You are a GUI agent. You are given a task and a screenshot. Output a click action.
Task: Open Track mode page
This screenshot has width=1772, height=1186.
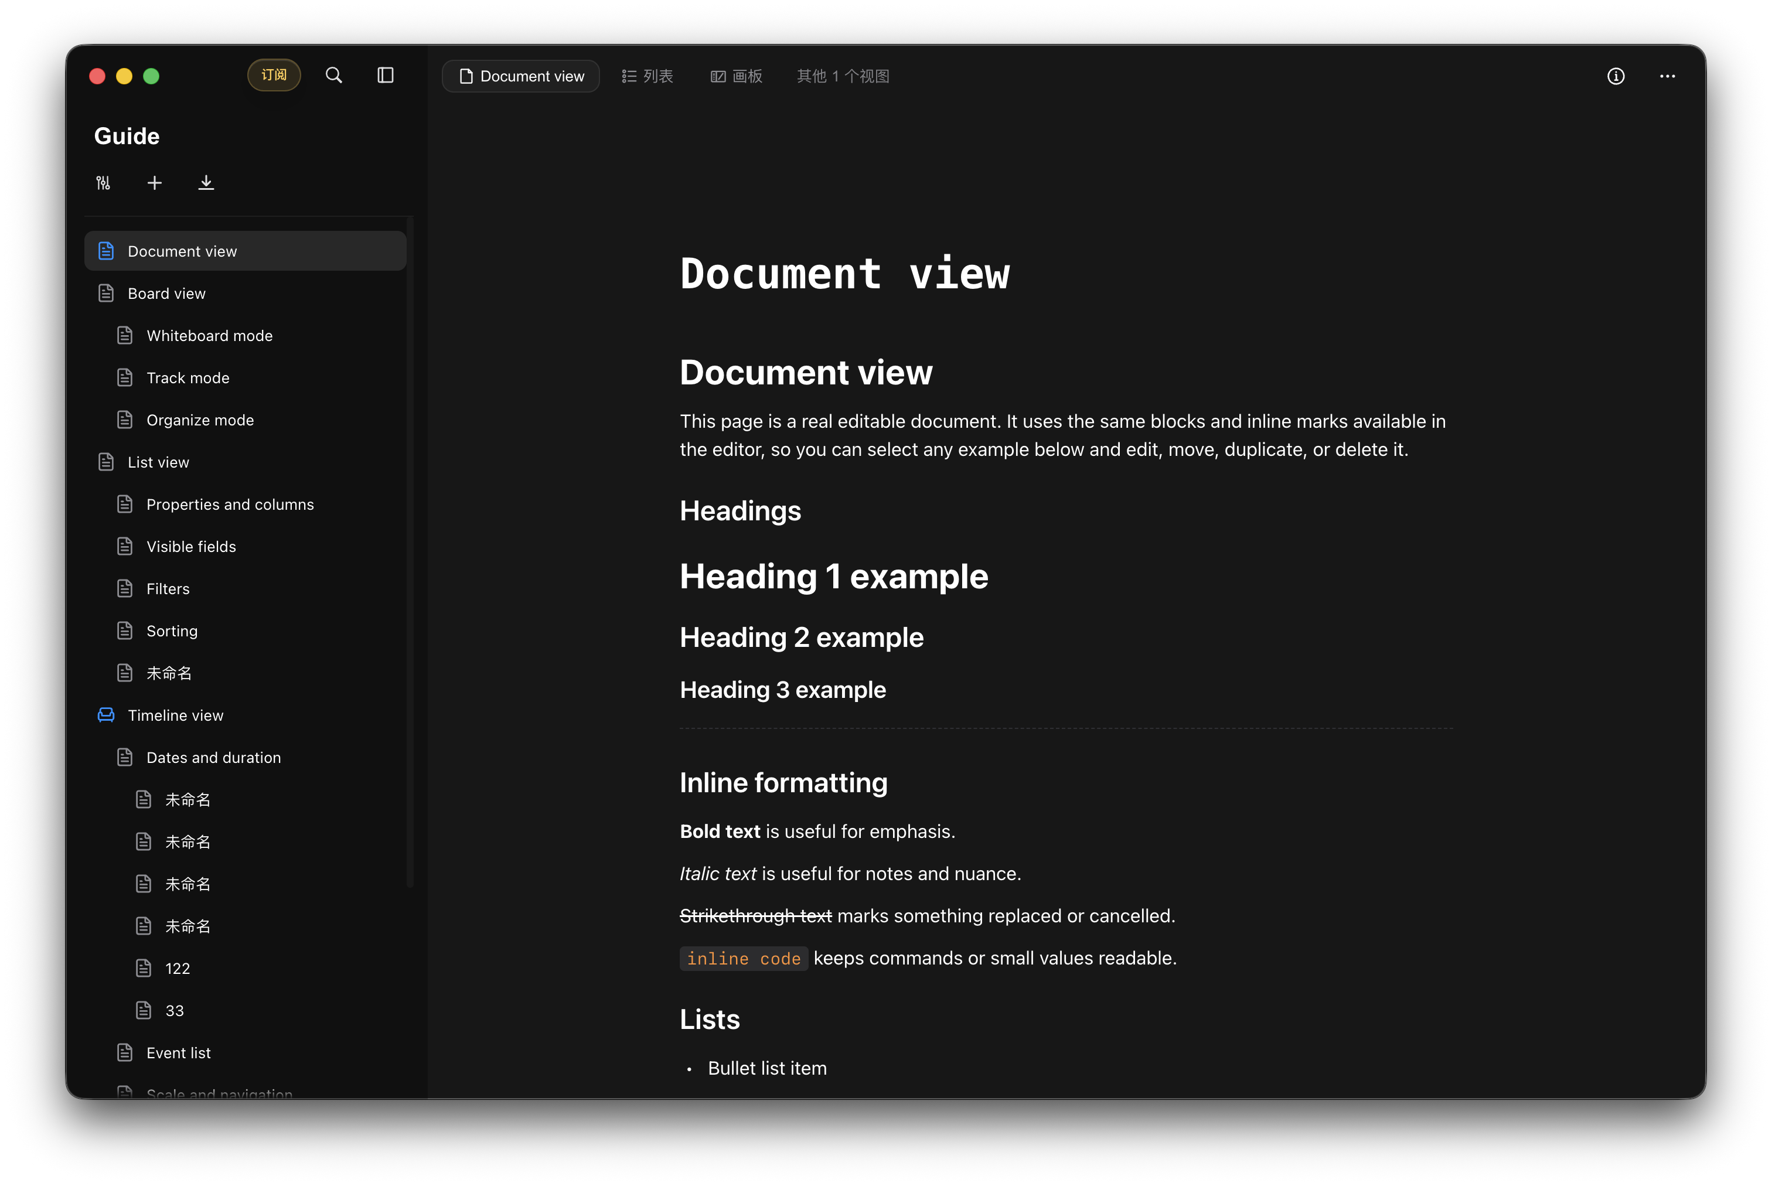point(246,377)
